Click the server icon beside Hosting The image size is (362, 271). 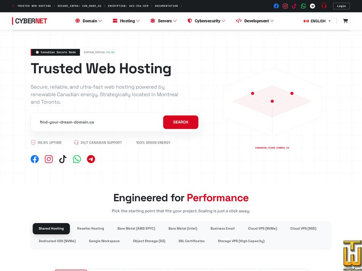[x=115, y=21]
